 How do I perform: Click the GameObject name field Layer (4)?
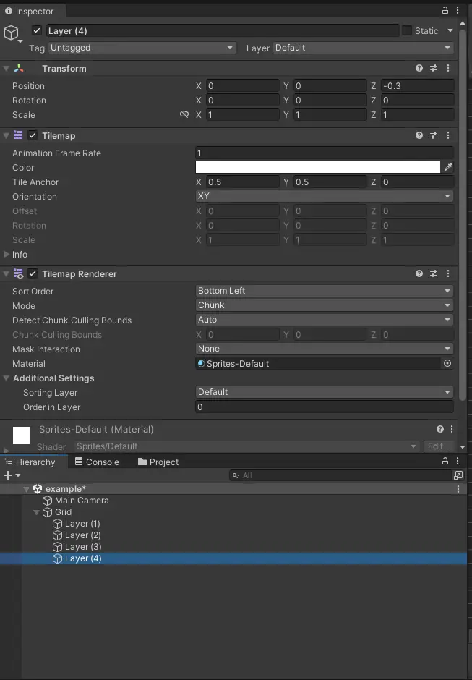point(223,30)
